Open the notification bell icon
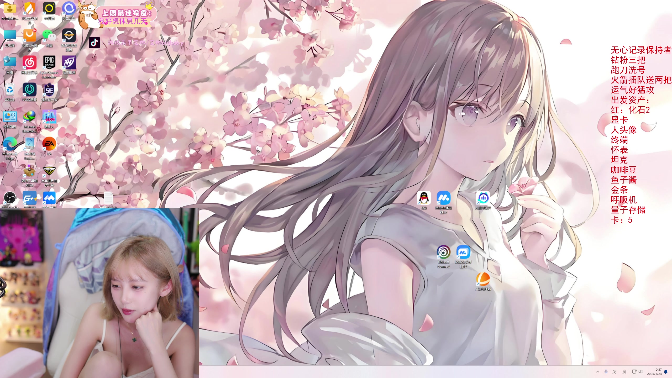 666,372
